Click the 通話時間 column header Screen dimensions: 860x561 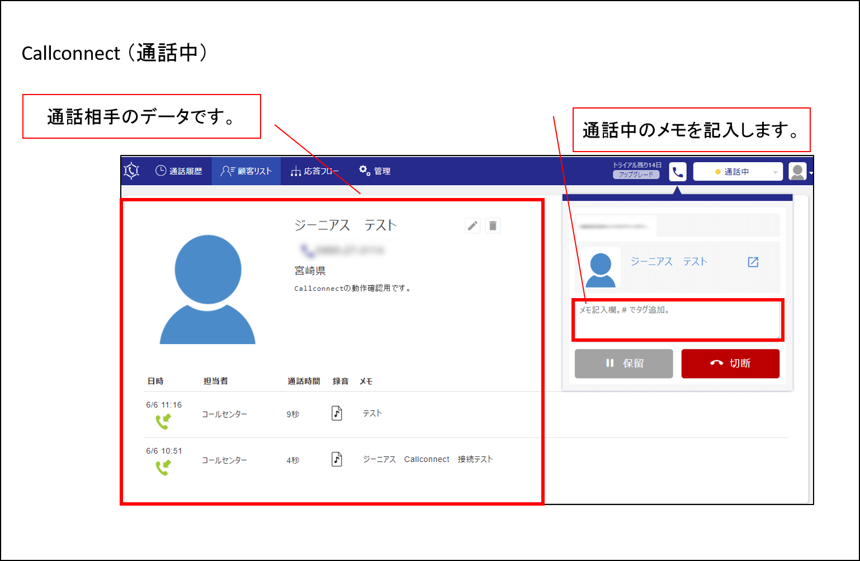pos(304,381)
